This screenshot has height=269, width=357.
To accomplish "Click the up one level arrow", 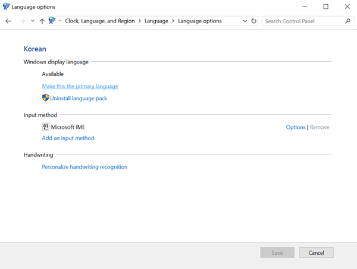I will pyautogui.click(x=42, y=21).
